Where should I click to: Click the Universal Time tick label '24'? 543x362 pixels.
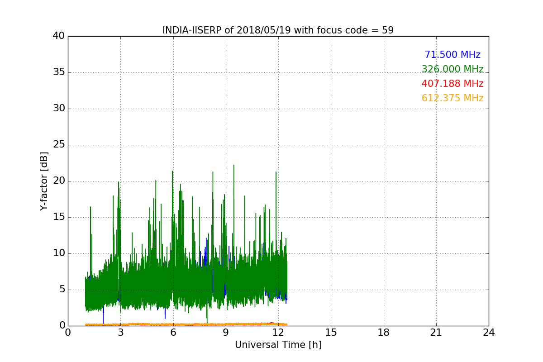click(489, 333)
